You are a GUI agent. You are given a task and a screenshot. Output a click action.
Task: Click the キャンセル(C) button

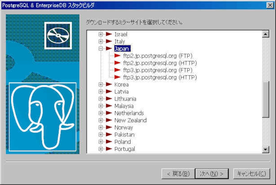[251, 174]
